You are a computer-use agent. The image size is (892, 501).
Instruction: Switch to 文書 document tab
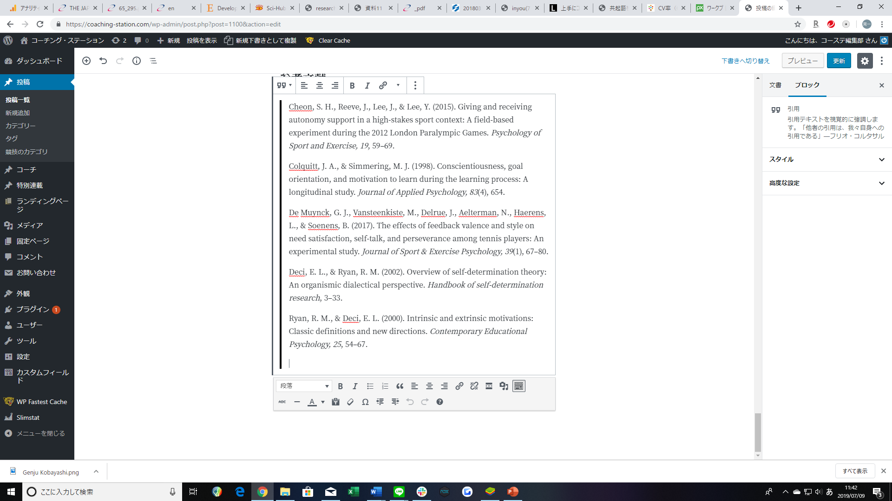[x=775, y=85]
